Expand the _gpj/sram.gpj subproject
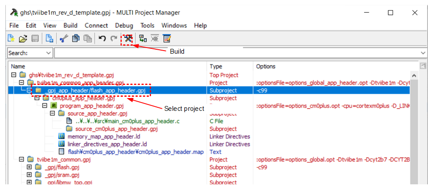 click(29, 175)
